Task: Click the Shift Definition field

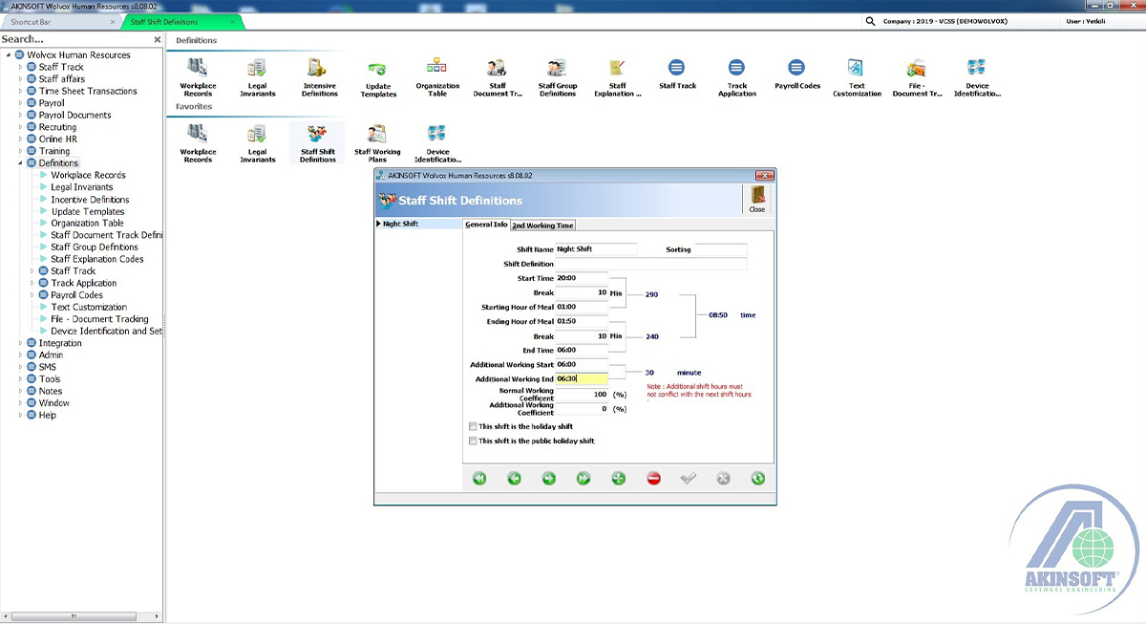Action: click(x=651, y=264)
